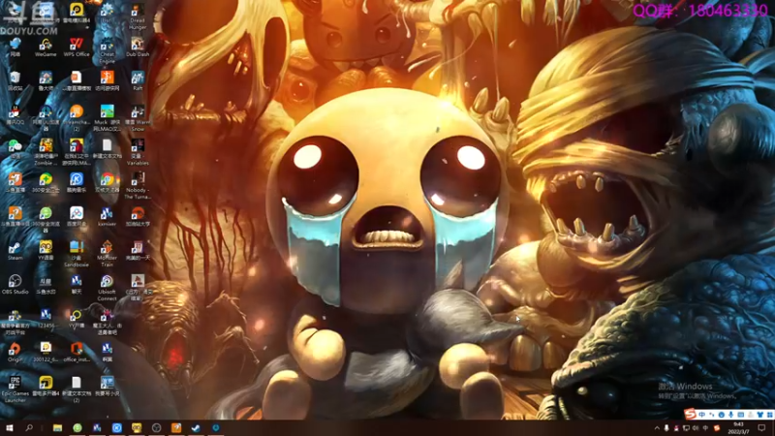Screen dimensions: 775x436
Task: Open File Explorer from the taskbar
Action: point(57,427)
